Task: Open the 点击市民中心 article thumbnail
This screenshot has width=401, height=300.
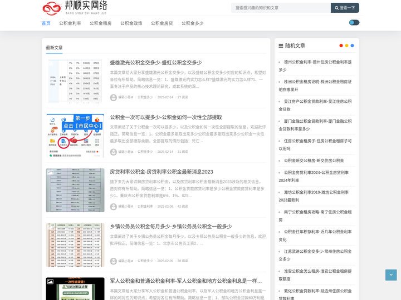Action: pos(75,136)
